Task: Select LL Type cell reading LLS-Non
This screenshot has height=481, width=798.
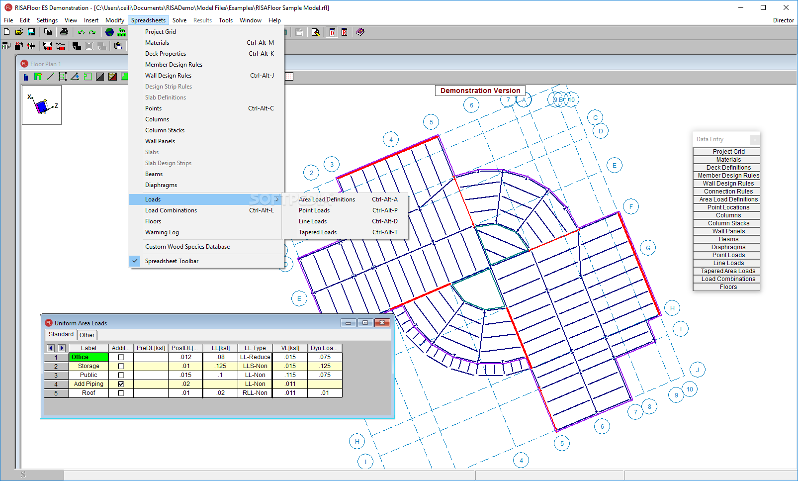Action: pos(255,366)
